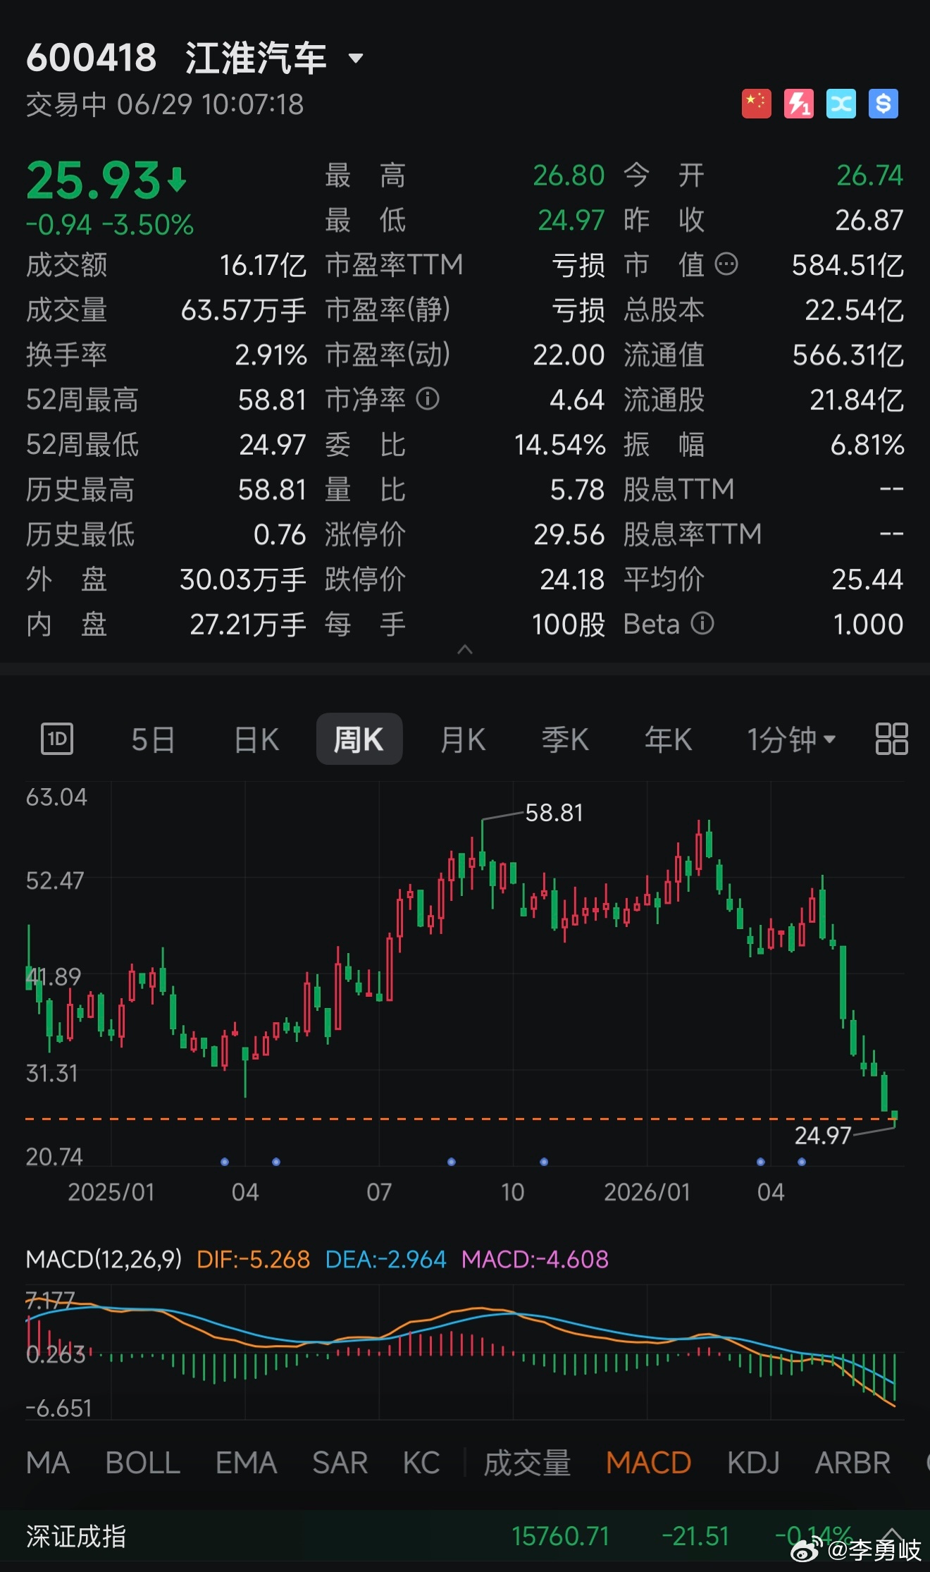Tap the blue shuffle arrows icon
930x1572 pixels.
[x=841, y=104]
